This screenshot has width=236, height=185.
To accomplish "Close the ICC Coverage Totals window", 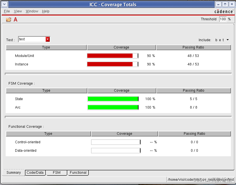I will [232, 4].
